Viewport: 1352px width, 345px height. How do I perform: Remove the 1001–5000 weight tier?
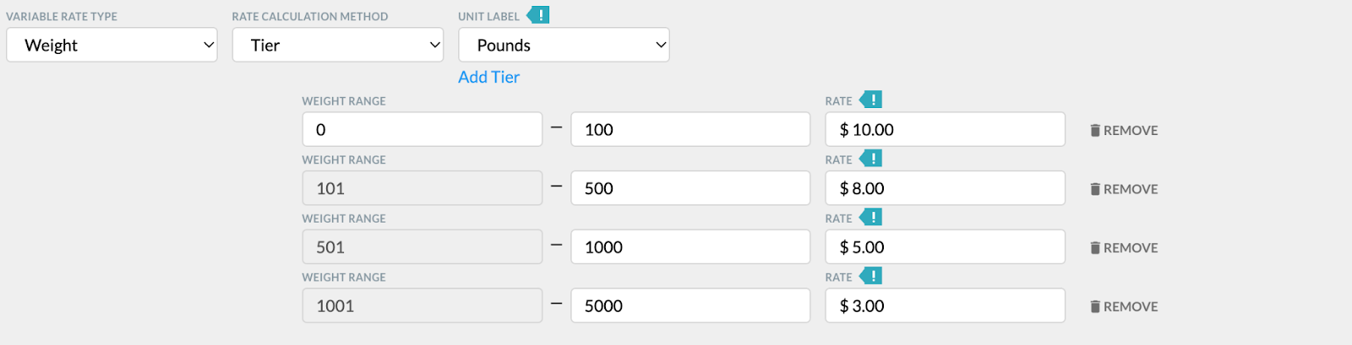(1124, 306)
